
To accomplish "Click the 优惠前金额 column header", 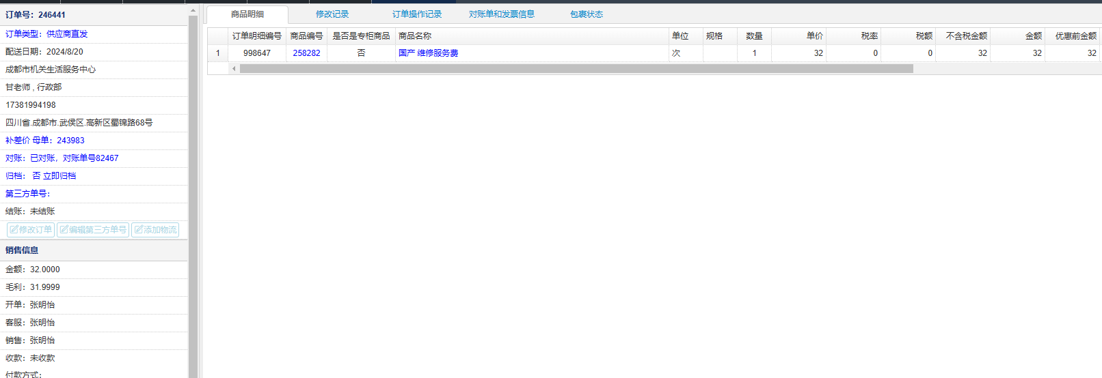I will tap(1072, 36).
